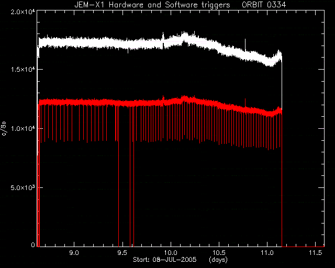
Task: Click the 1.0×10⁴ y-axis tick label
Action: tap(23, 128)
